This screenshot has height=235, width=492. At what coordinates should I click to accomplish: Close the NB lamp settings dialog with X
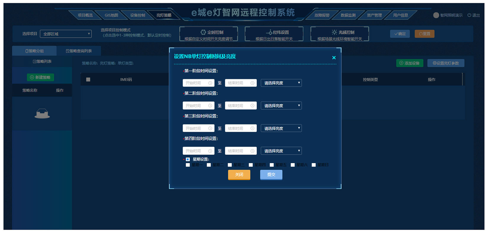click(334, 58)
